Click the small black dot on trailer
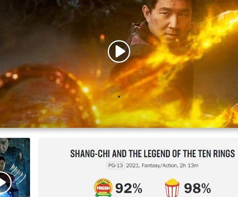Viewport: 238px width, 197px height. tap(119, 97)
